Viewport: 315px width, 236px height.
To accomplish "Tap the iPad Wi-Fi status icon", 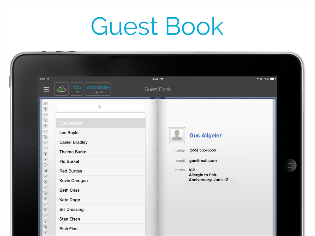I will [48, 79].
